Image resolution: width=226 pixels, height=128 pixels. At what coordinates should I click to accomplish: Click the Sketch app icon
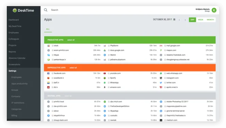105,55
